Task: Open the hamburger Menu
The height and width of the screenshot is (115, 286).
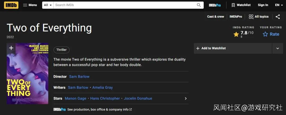Action: click(x=30, y=5)
